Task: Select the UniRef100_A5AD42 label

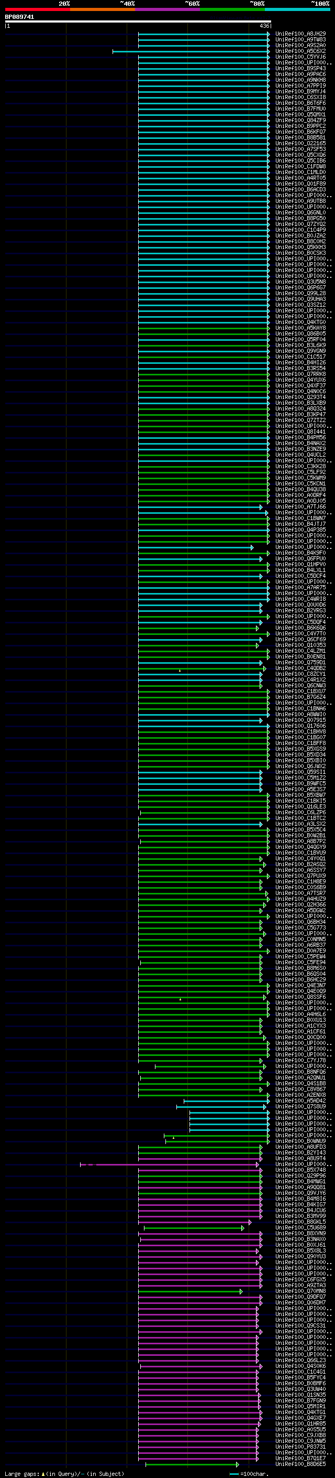Action: (x=300, y=1101)
